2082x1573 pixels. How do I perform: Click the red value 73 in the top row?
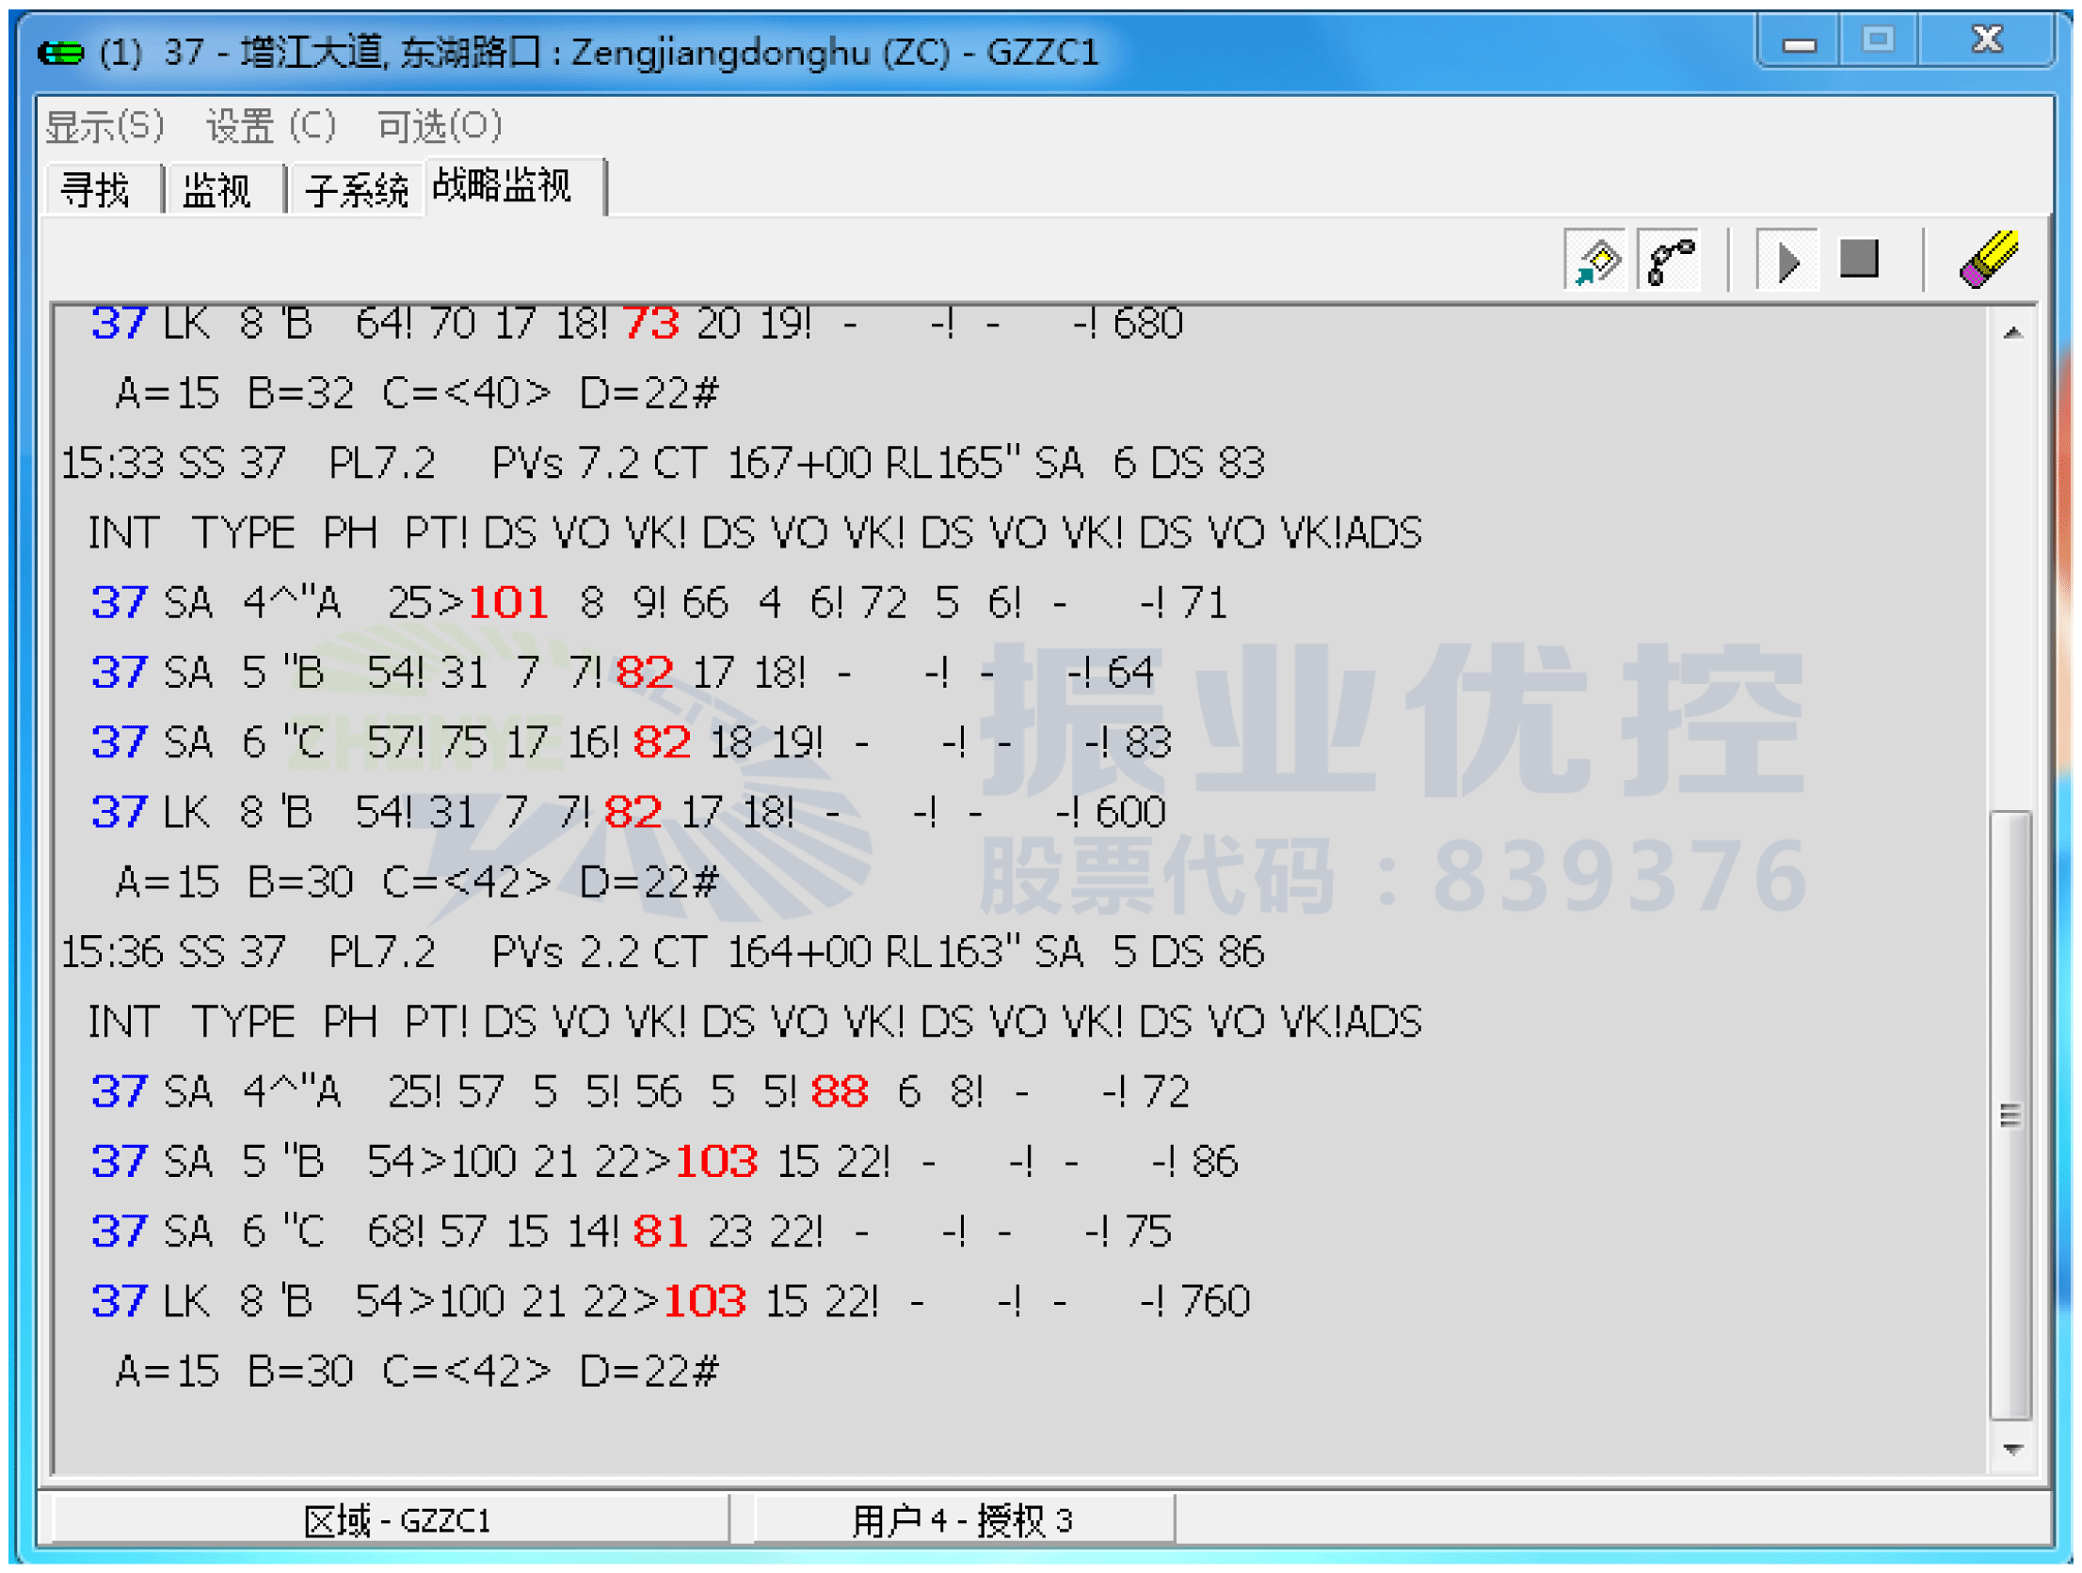(x=651, y=324)
